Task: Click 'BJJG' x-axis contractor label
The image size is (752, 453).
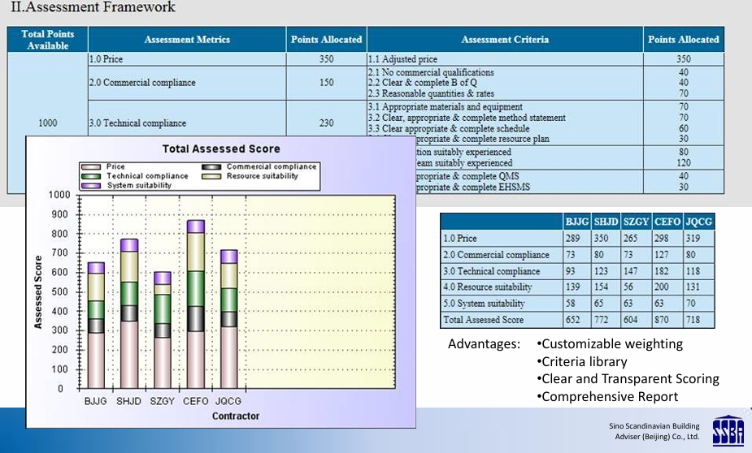Action: point(96,401)
